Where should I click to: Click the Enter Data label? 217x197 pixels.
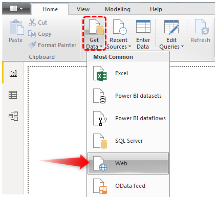point(143,43)
